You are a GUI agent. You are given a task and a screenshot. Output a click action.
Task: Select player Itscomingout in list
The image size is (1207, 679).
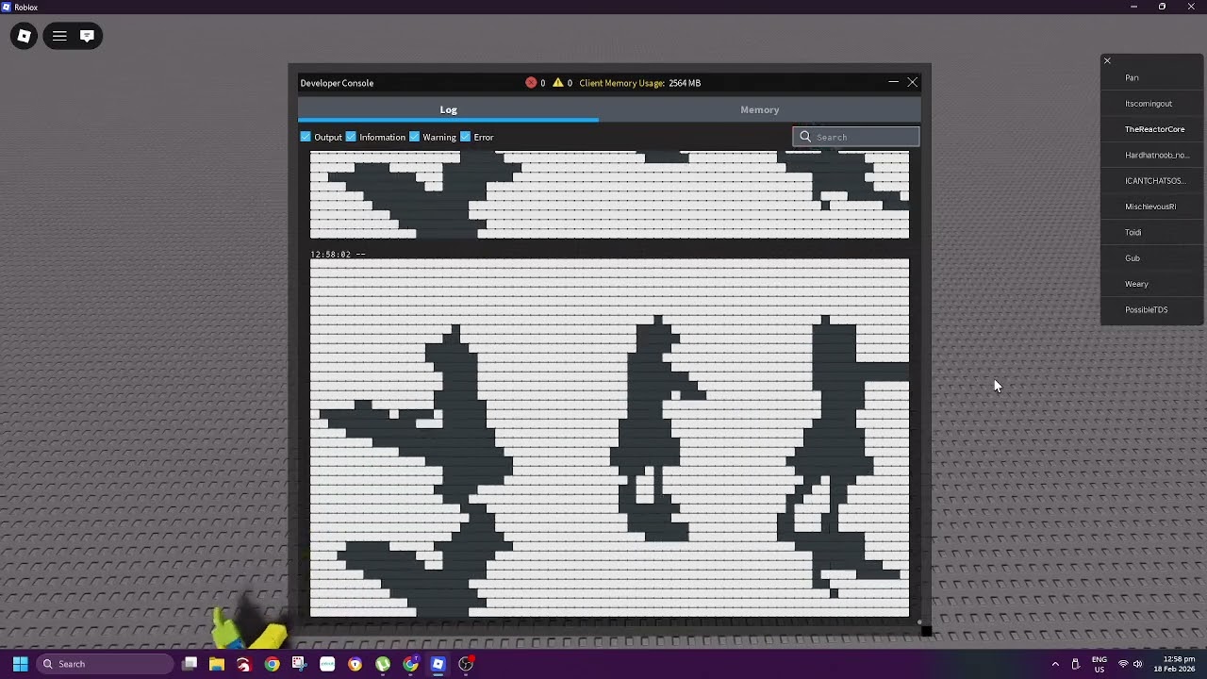click(1152, 104)
